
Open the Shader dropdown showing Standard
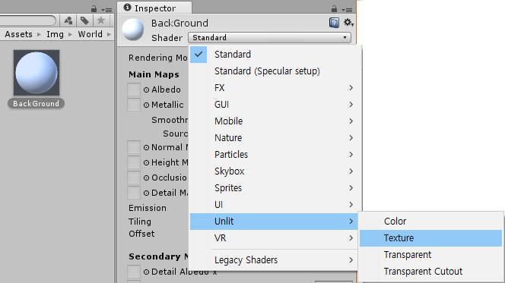point(269,38)
